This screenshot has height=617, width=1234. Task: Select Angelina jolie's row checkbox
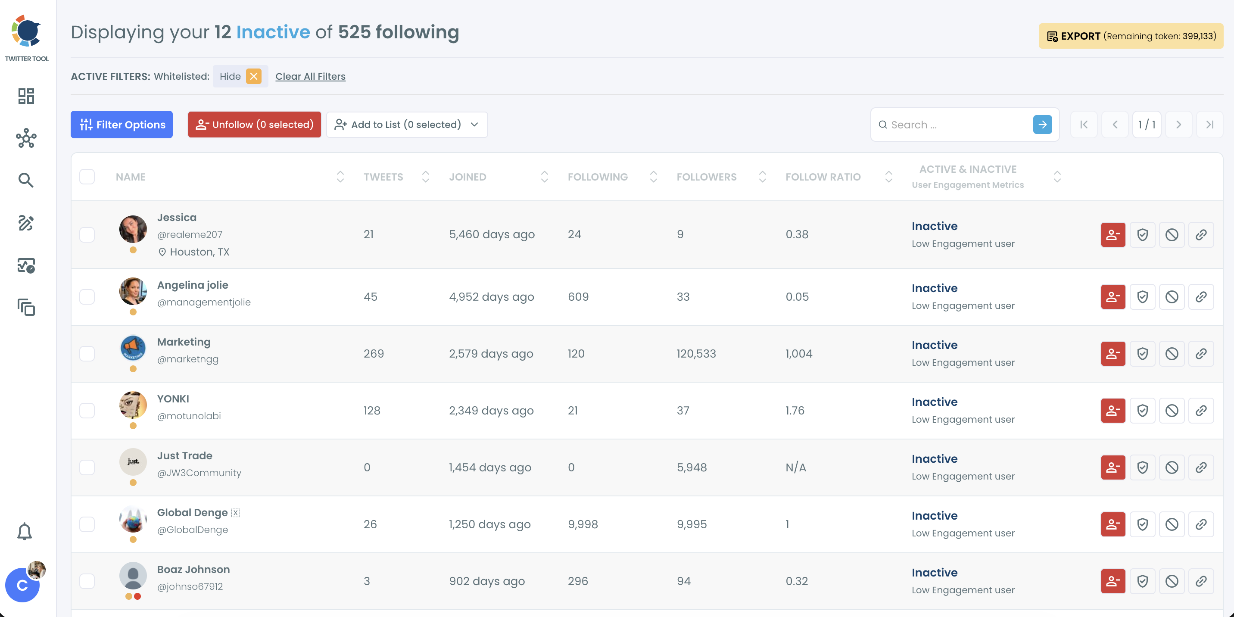87,297
